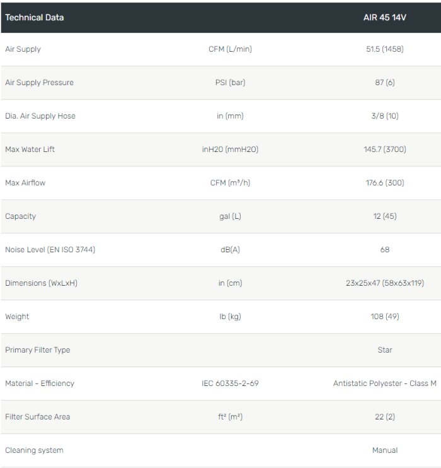Click the 51.5 (1458) air supply value

[x=384, y=49]
